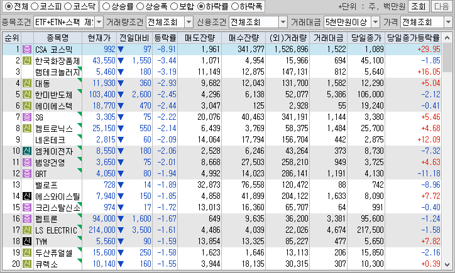Open the 거래량조건 dropdown
This screenshot has width=455, height=273.
189,22
